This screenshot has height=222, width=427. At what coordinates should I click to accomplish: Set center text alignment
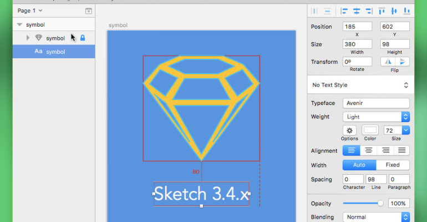pos(368,150)
